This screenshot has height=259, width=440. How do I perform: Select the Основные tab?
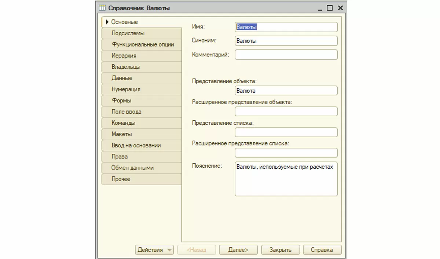124,22
